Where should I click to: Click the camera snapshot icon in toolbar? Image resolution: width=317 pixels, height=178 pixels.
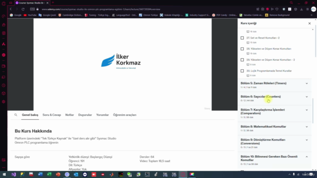click(x=263, y=9)
